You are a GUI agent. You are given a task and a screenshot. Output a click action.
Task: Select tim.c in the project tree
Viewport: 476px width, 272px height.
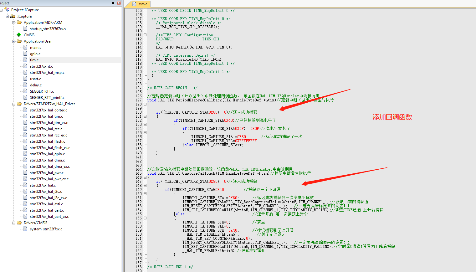tap(34, 60)
